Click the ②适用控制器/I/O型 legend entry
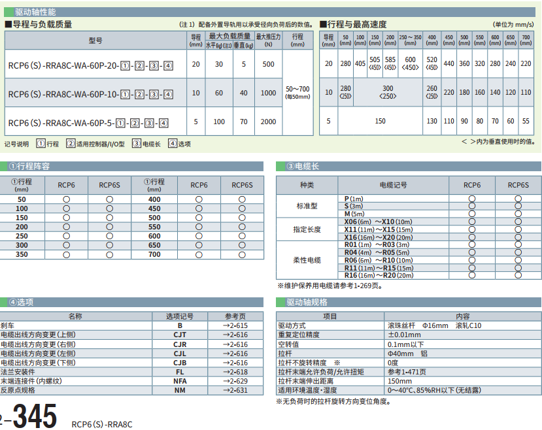This screenshot has width=542, height=430. click(x=95, y=144)
